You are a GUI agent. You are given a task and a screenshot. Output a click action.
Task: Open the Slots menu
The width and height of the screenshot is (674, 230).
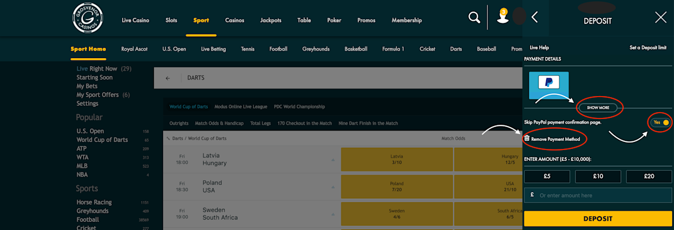172,20
